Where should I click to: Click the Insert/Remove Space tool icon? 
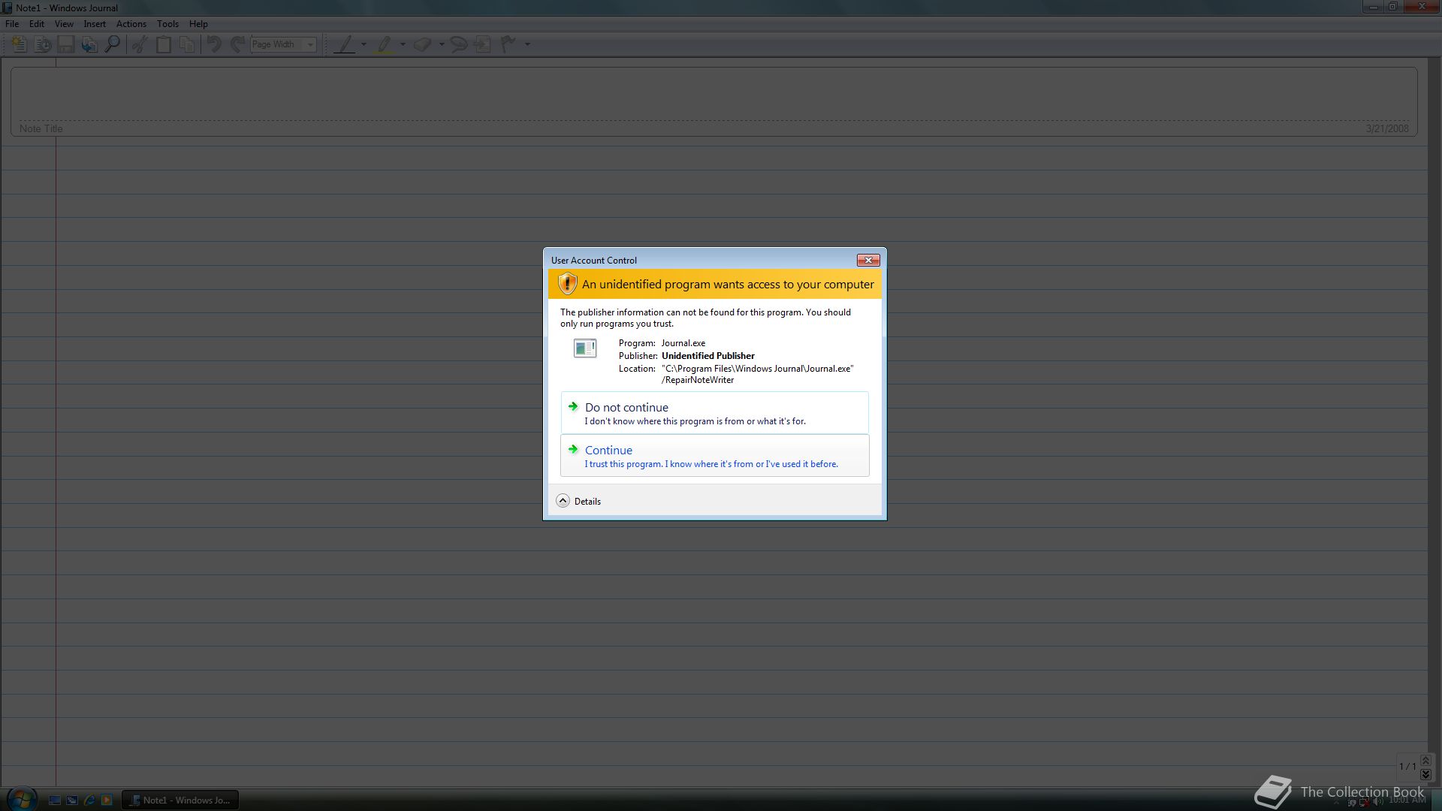tap(483, 44)
